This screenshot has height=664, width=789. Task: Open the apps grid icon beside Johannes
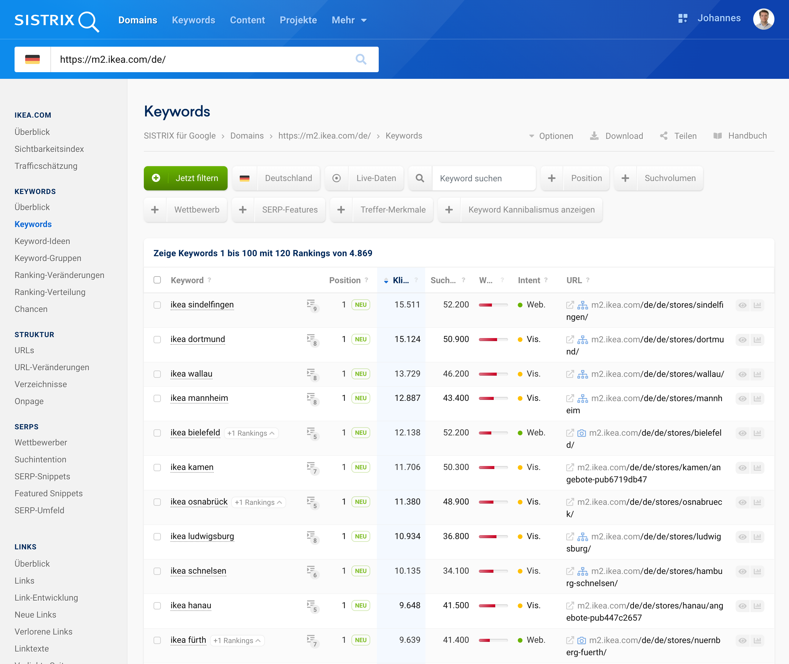682,18
